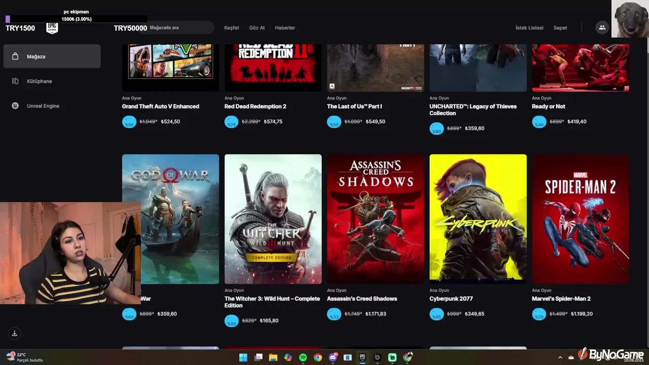Click the ₺349,65 price
Image resolution: width=649 pixels, height=365 pixels.
pos(475,314)
